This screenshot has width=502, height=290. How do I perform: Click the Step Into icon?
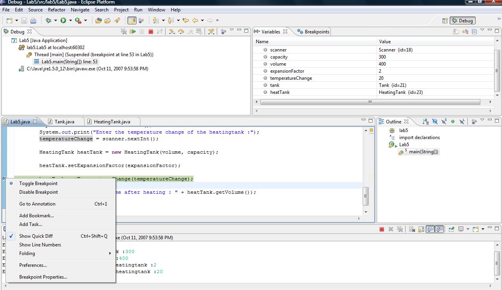tap(172, 32)
